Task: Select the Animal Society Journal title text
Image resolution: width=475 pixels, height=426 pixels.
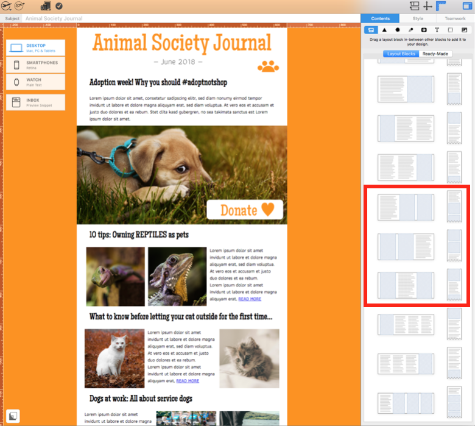Action: click(181, 43)
